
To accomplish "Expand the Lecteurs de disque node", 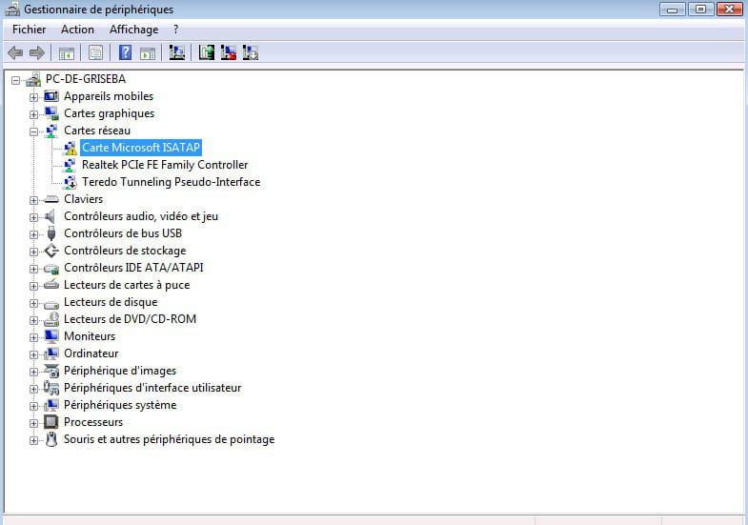I will click(x=33, y=303).
